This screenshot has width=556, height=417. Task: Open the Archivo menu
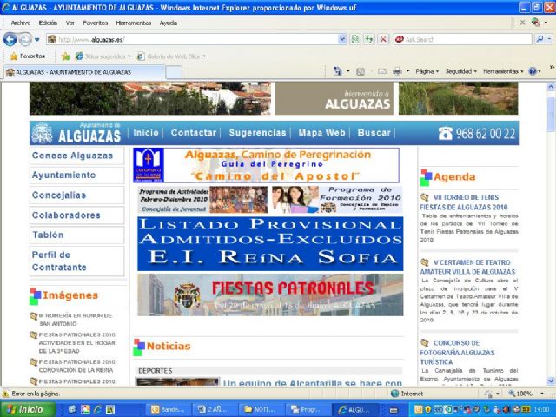pyautogui.click(x=21, y=23)
